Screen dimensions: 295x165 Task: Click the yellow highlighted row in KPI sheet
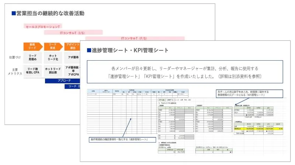click(x=258, y=129)
